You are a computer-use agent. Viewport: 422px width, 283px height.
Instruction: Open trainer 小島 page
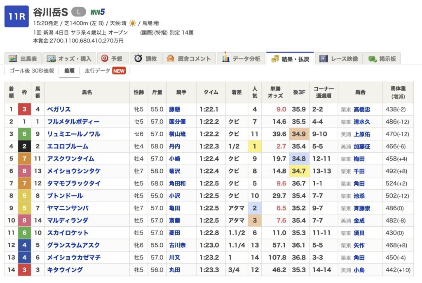pos(359,270)
